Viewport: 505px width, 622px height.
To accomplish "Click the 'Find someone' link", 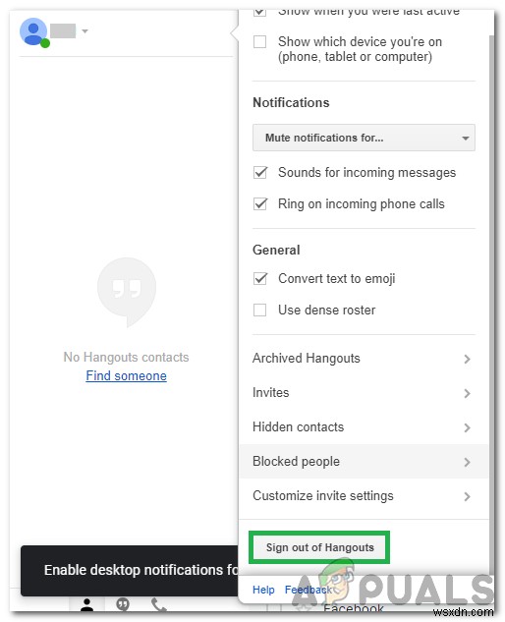I will [126, 375].
